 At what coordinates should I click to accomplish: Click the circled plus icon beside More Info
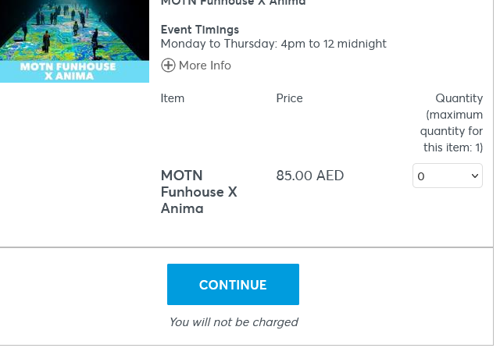click(x=168, y=66)
